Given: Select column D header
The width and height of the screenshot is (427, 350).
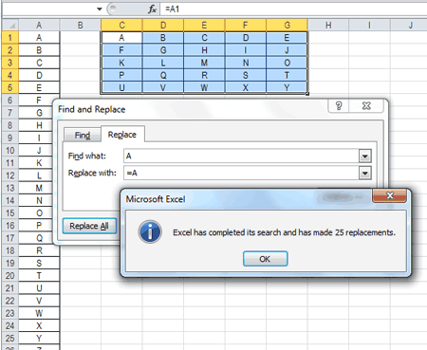Looking at the screenshot, I should click(163, 25).
